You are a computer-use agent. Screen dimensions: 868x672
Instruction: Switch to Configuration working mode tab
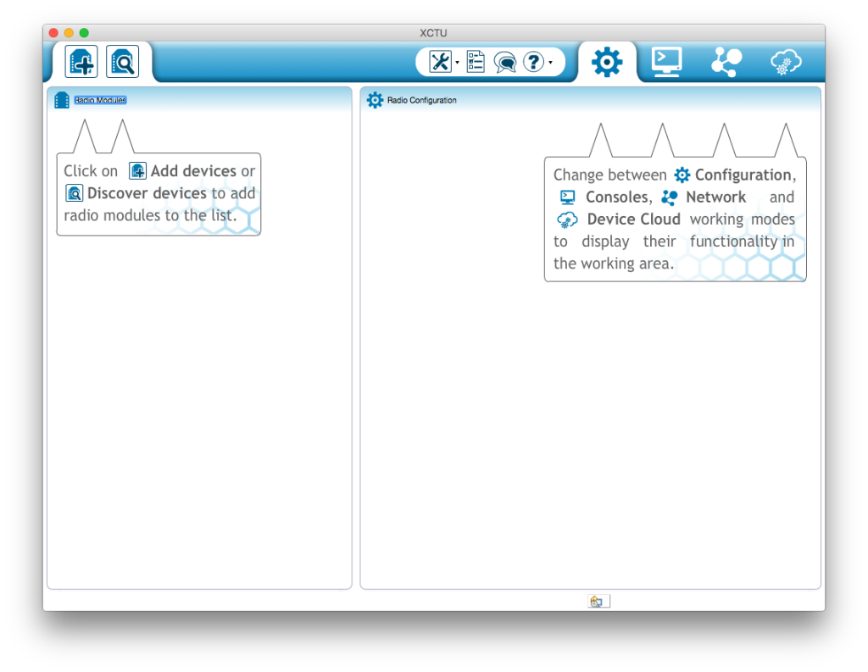point(607,62)
